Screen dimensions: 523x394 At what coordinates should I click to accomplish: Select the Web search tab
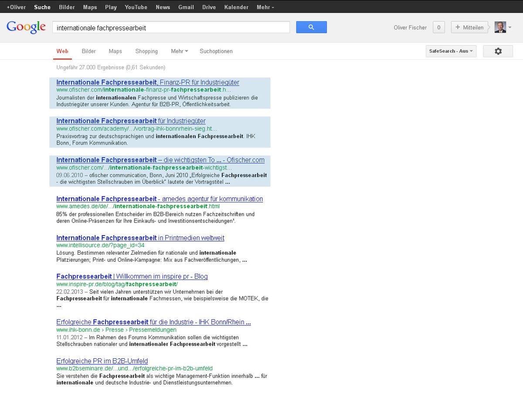[62, 51]
